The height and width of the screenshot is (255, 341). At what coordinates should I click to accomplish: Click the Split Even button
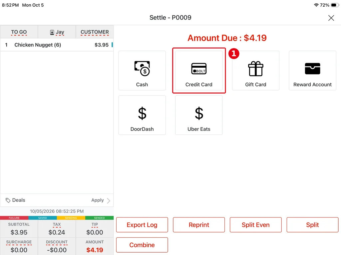(x=255, y=225)
